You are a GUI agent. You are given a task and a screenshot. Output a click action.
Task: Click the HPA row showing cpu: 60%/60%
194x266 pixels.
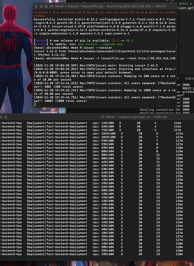(91, 229)
